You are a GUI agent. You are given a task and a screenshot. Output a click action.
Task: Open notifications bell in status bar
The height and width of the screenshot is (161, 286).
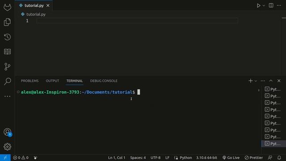point(279,157)
